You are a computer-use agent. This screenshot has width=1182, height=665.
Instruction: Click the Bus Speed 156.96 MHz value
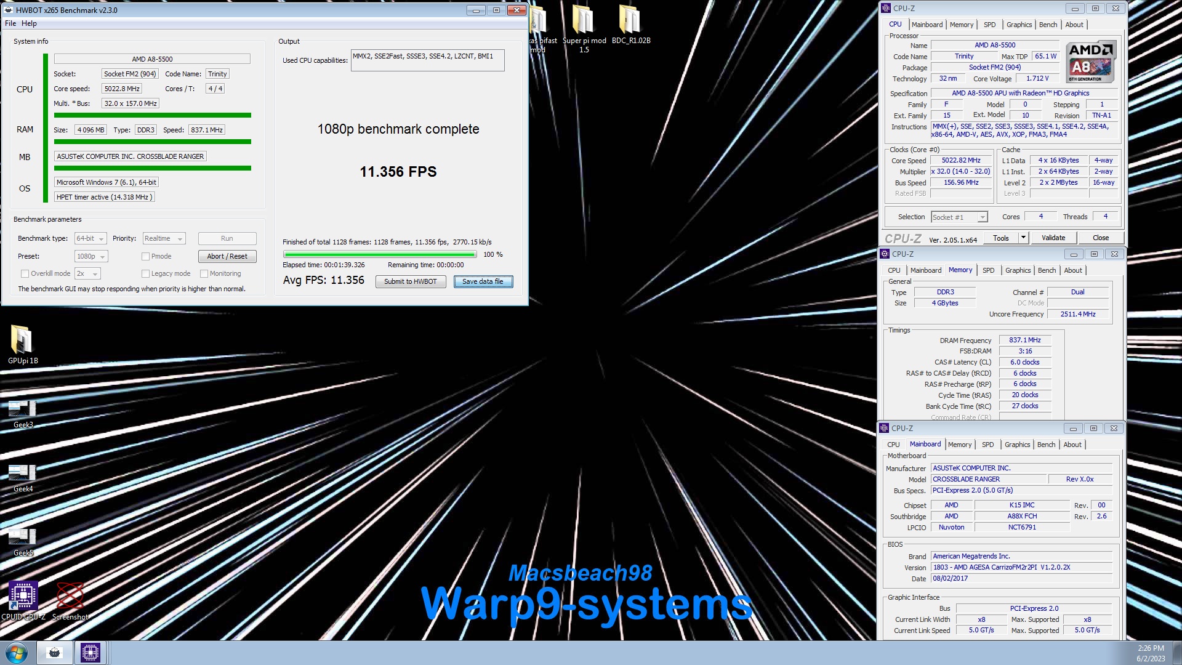point(961,182)
